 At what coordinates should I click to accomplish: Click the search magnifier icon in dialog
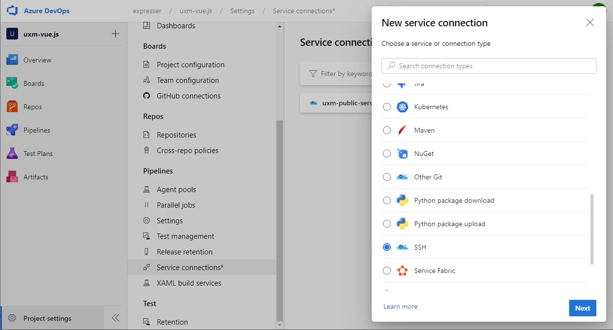391,66
